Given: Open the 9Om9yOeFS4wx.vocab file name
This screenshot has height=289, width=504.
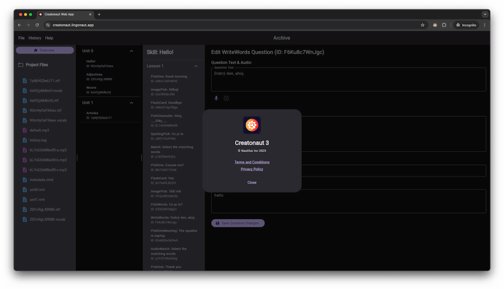Looking at the screenshot, I should (48, 120).
